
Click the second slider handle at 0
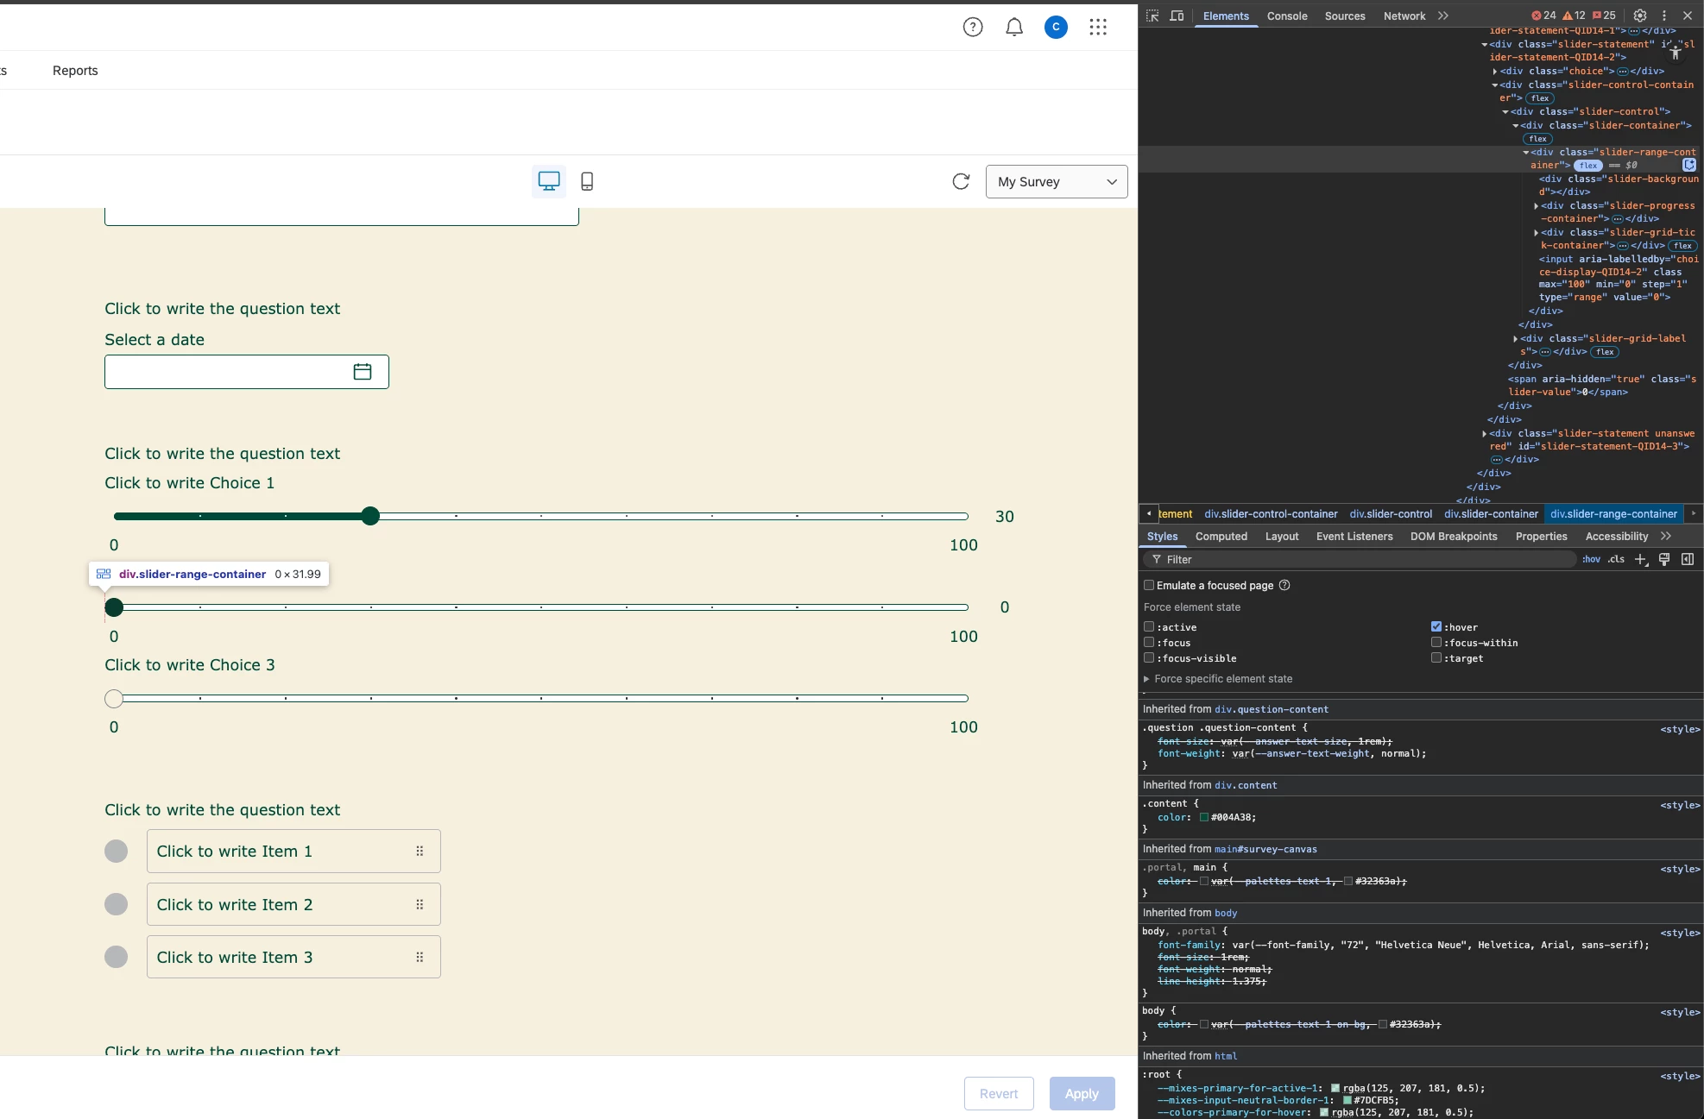point(114,607)
